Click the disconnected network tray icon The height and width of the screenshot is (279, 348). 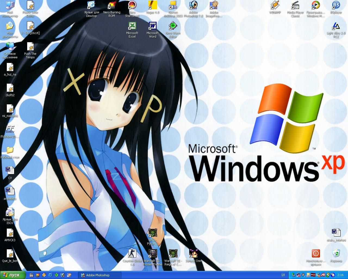(299, 275)
